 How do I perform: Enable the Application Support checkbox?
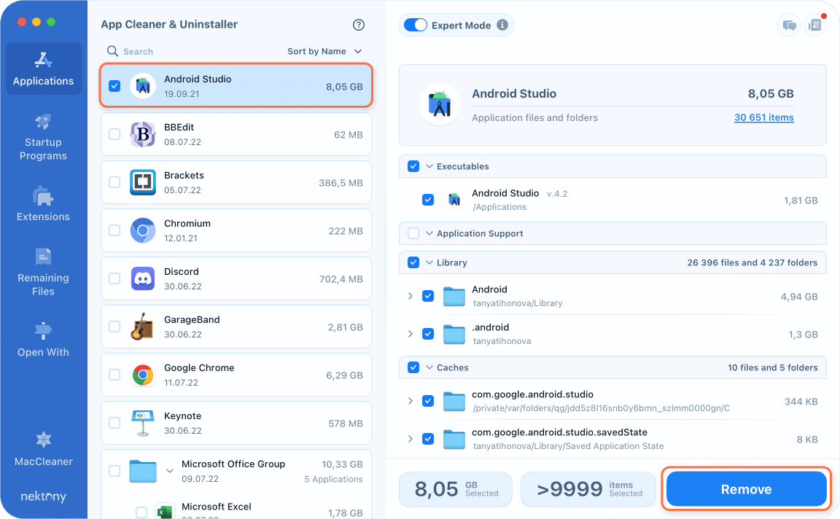pos(413,233)
